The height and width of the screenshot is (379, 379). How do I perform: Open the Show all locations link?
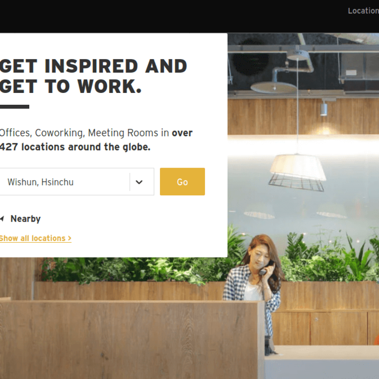coord(36,238)
